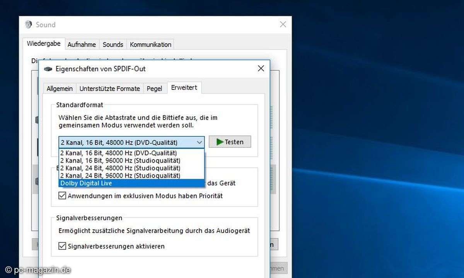Open the Pegel tab

pyautogui.click(x=154, y=88)
